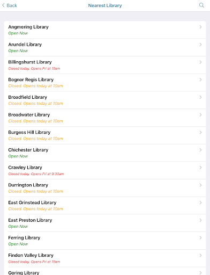Click East Grinstead Library chevron icon

[x=200, y=202]
